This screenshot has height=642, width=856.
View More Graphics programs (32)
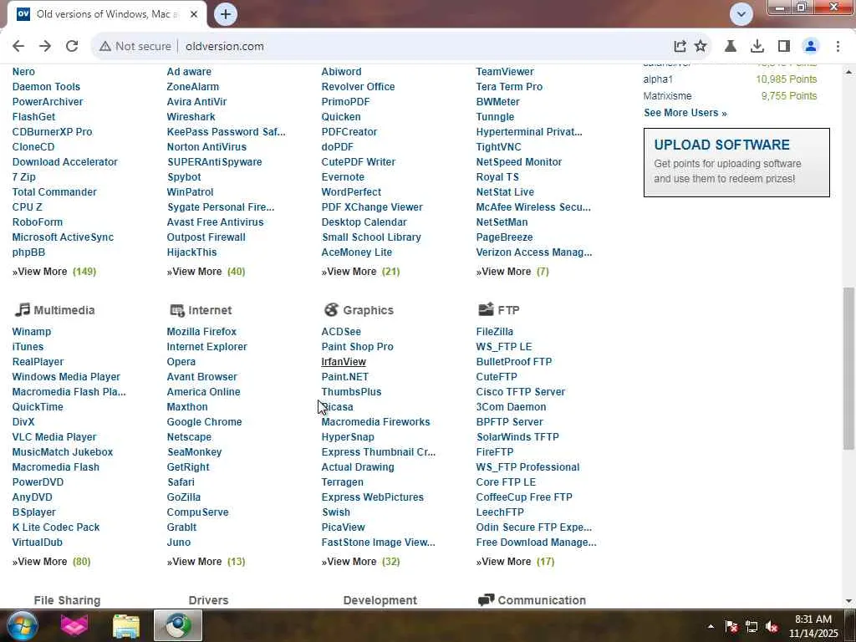(x=360, y=562)
